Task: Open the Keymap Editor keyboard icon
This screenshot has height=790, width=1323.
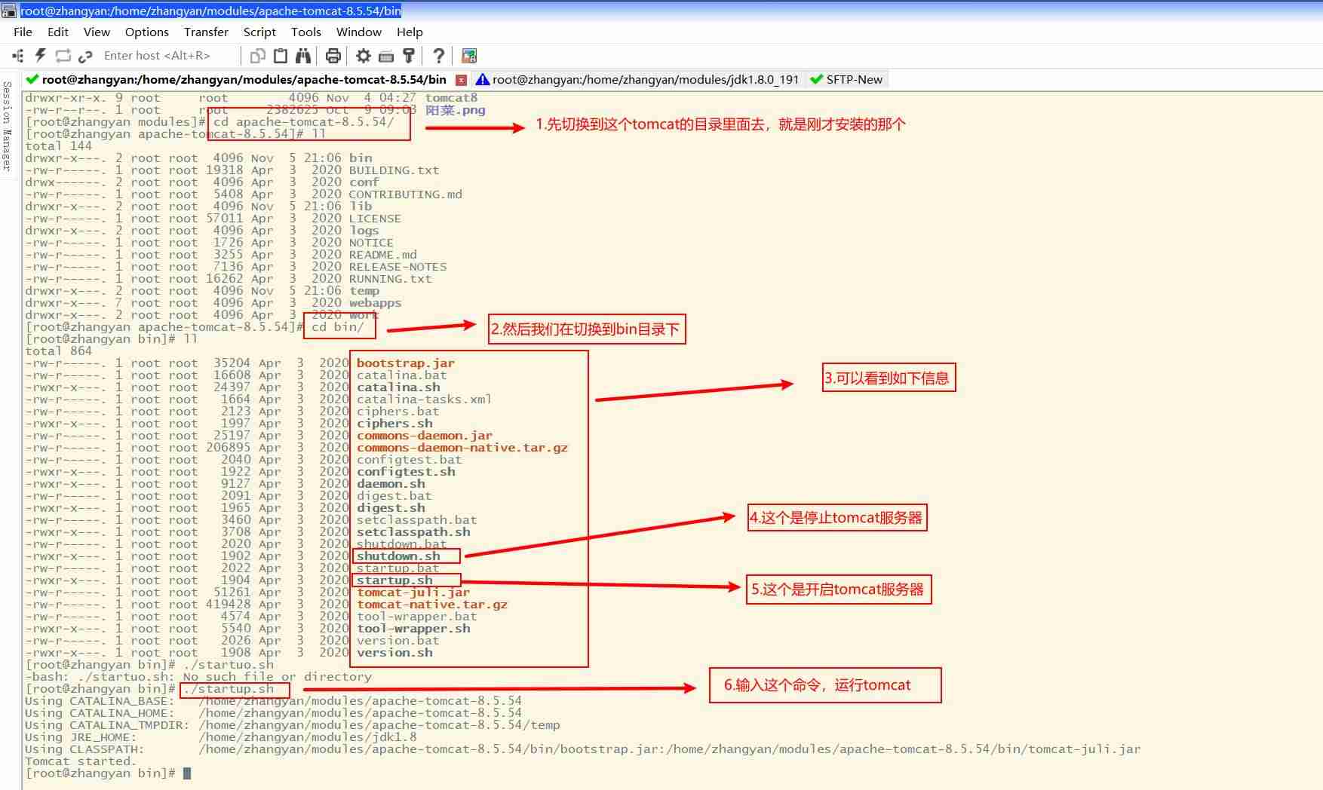Action: (x=386, y=56)
